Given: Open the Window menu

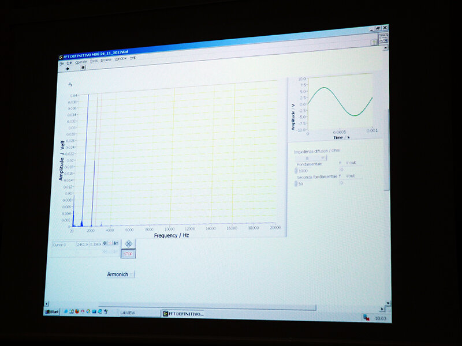Looking at the screenshot, I should 120,59.
